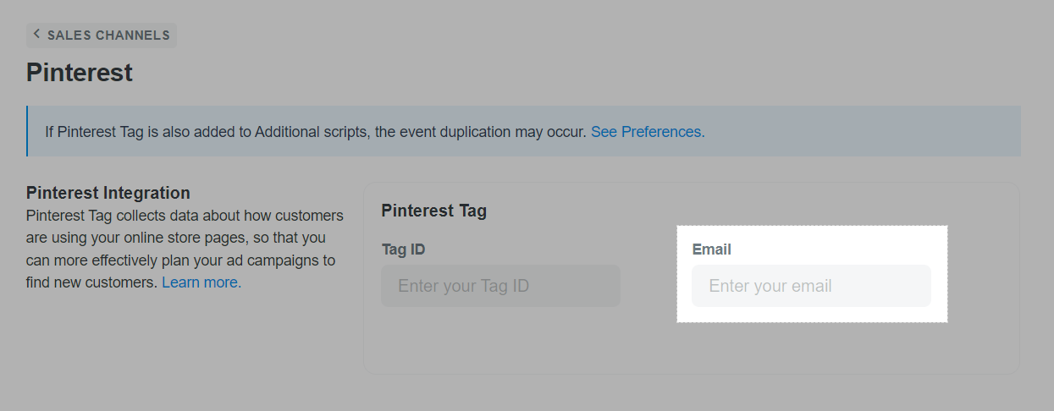Click the Pinterest Integration section heading
This screenshot has height=411, width=1054.
(108, 193)
